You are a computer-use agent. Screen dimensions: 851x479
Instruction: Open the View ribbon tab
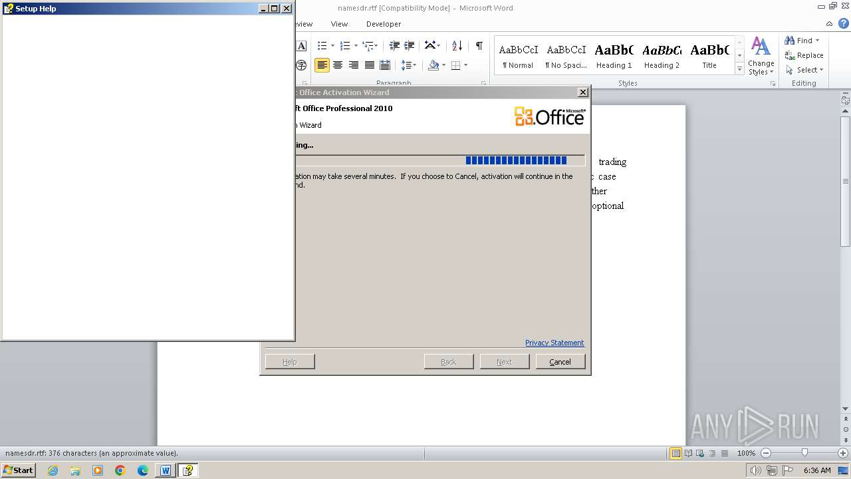[339, 24]
